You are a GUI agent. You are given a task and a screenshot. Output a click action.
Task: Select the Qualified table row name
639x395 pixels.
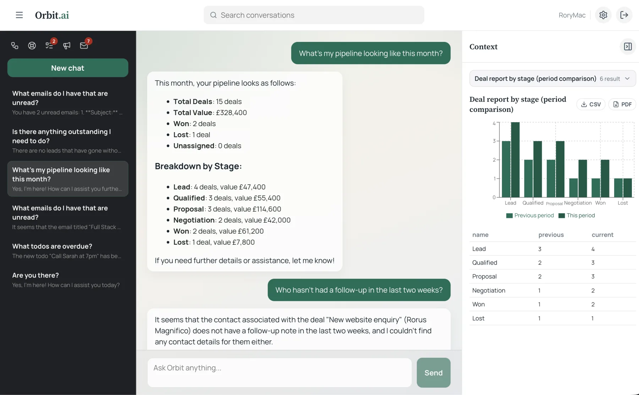pyautogui.click(x=485, y=263)
